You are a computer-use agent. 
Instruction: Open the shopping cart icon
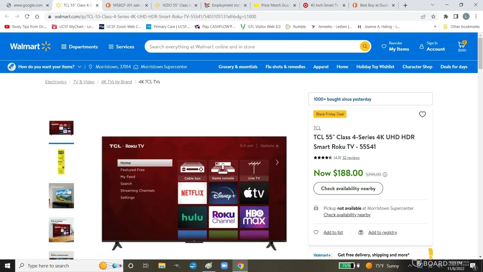click(462, 46)
